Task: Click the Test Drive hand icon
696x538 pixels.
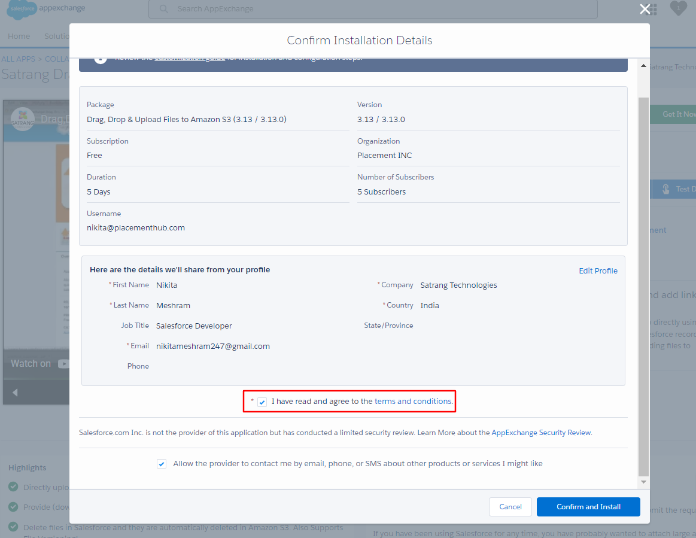Action: coord(666,189)
